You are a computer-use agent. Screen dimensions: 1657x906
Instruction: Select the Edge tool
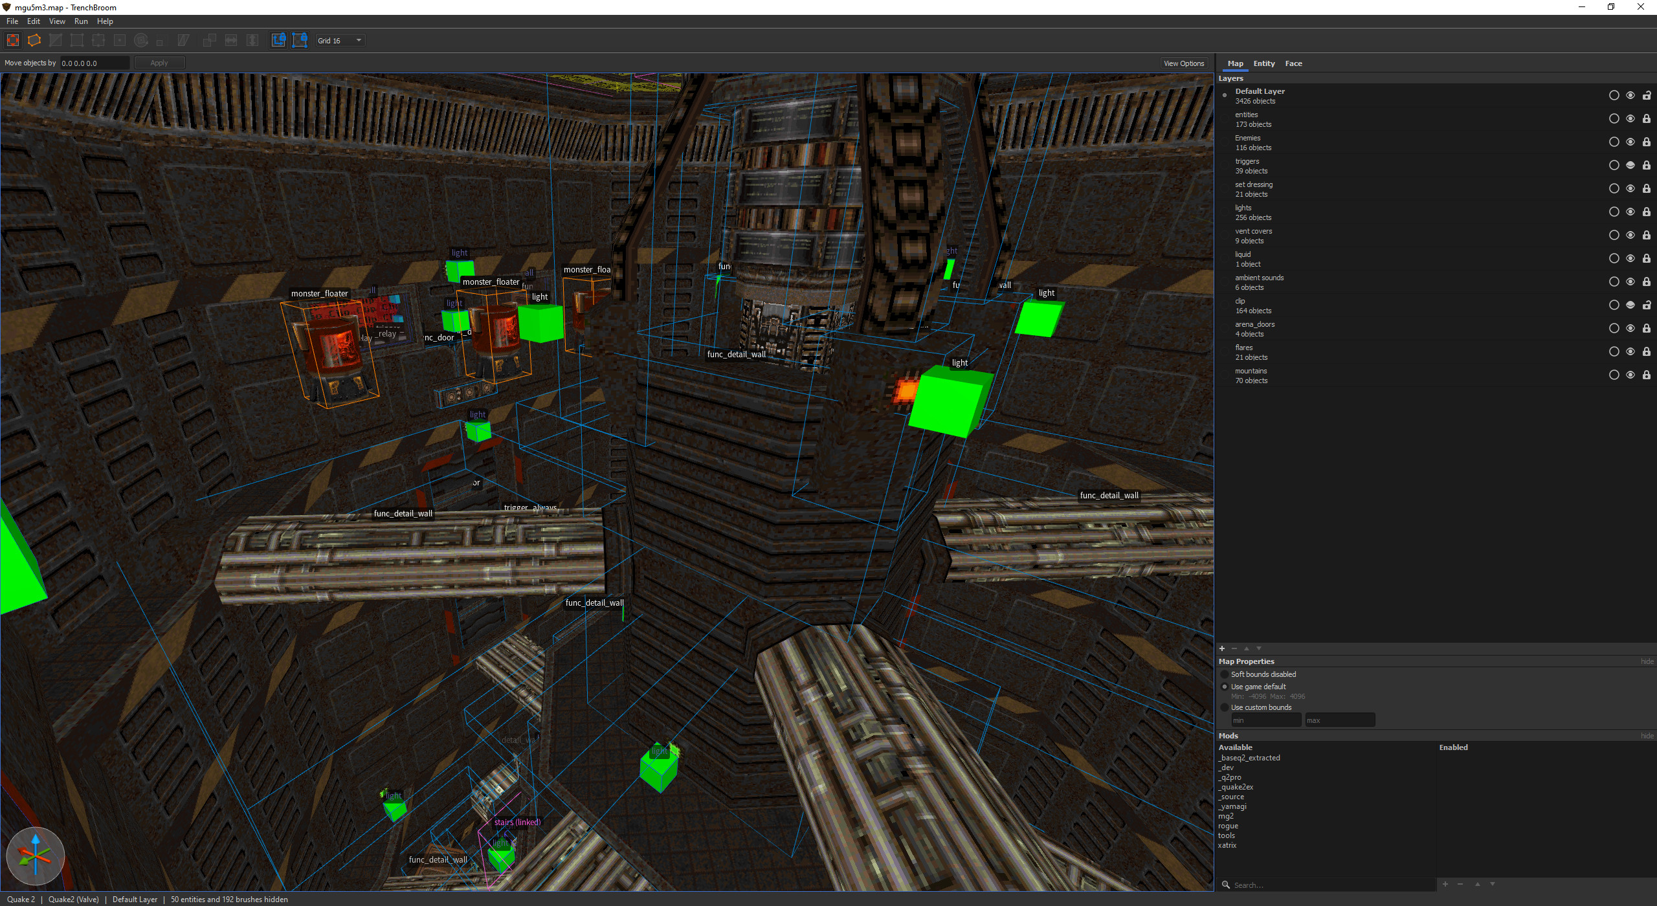tap(98, 40)
